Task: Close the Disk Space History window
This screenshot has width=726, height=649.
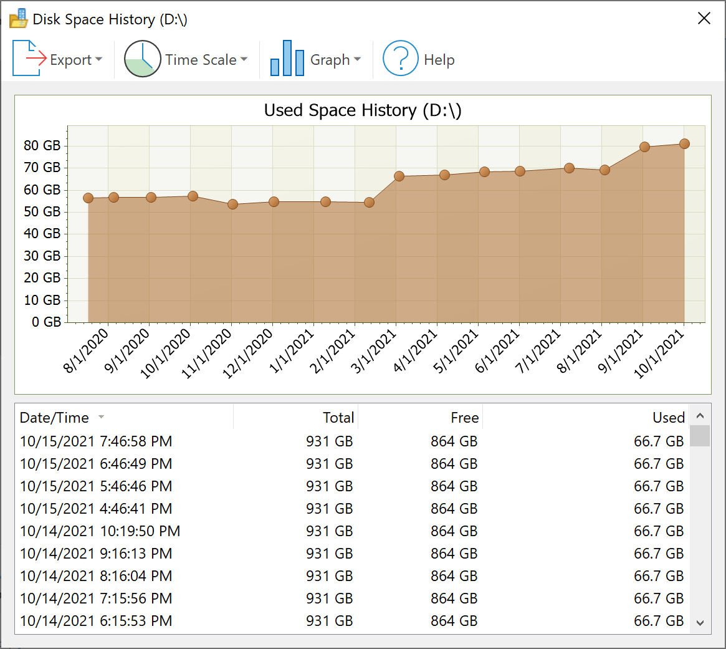Action: click(704, 19)
